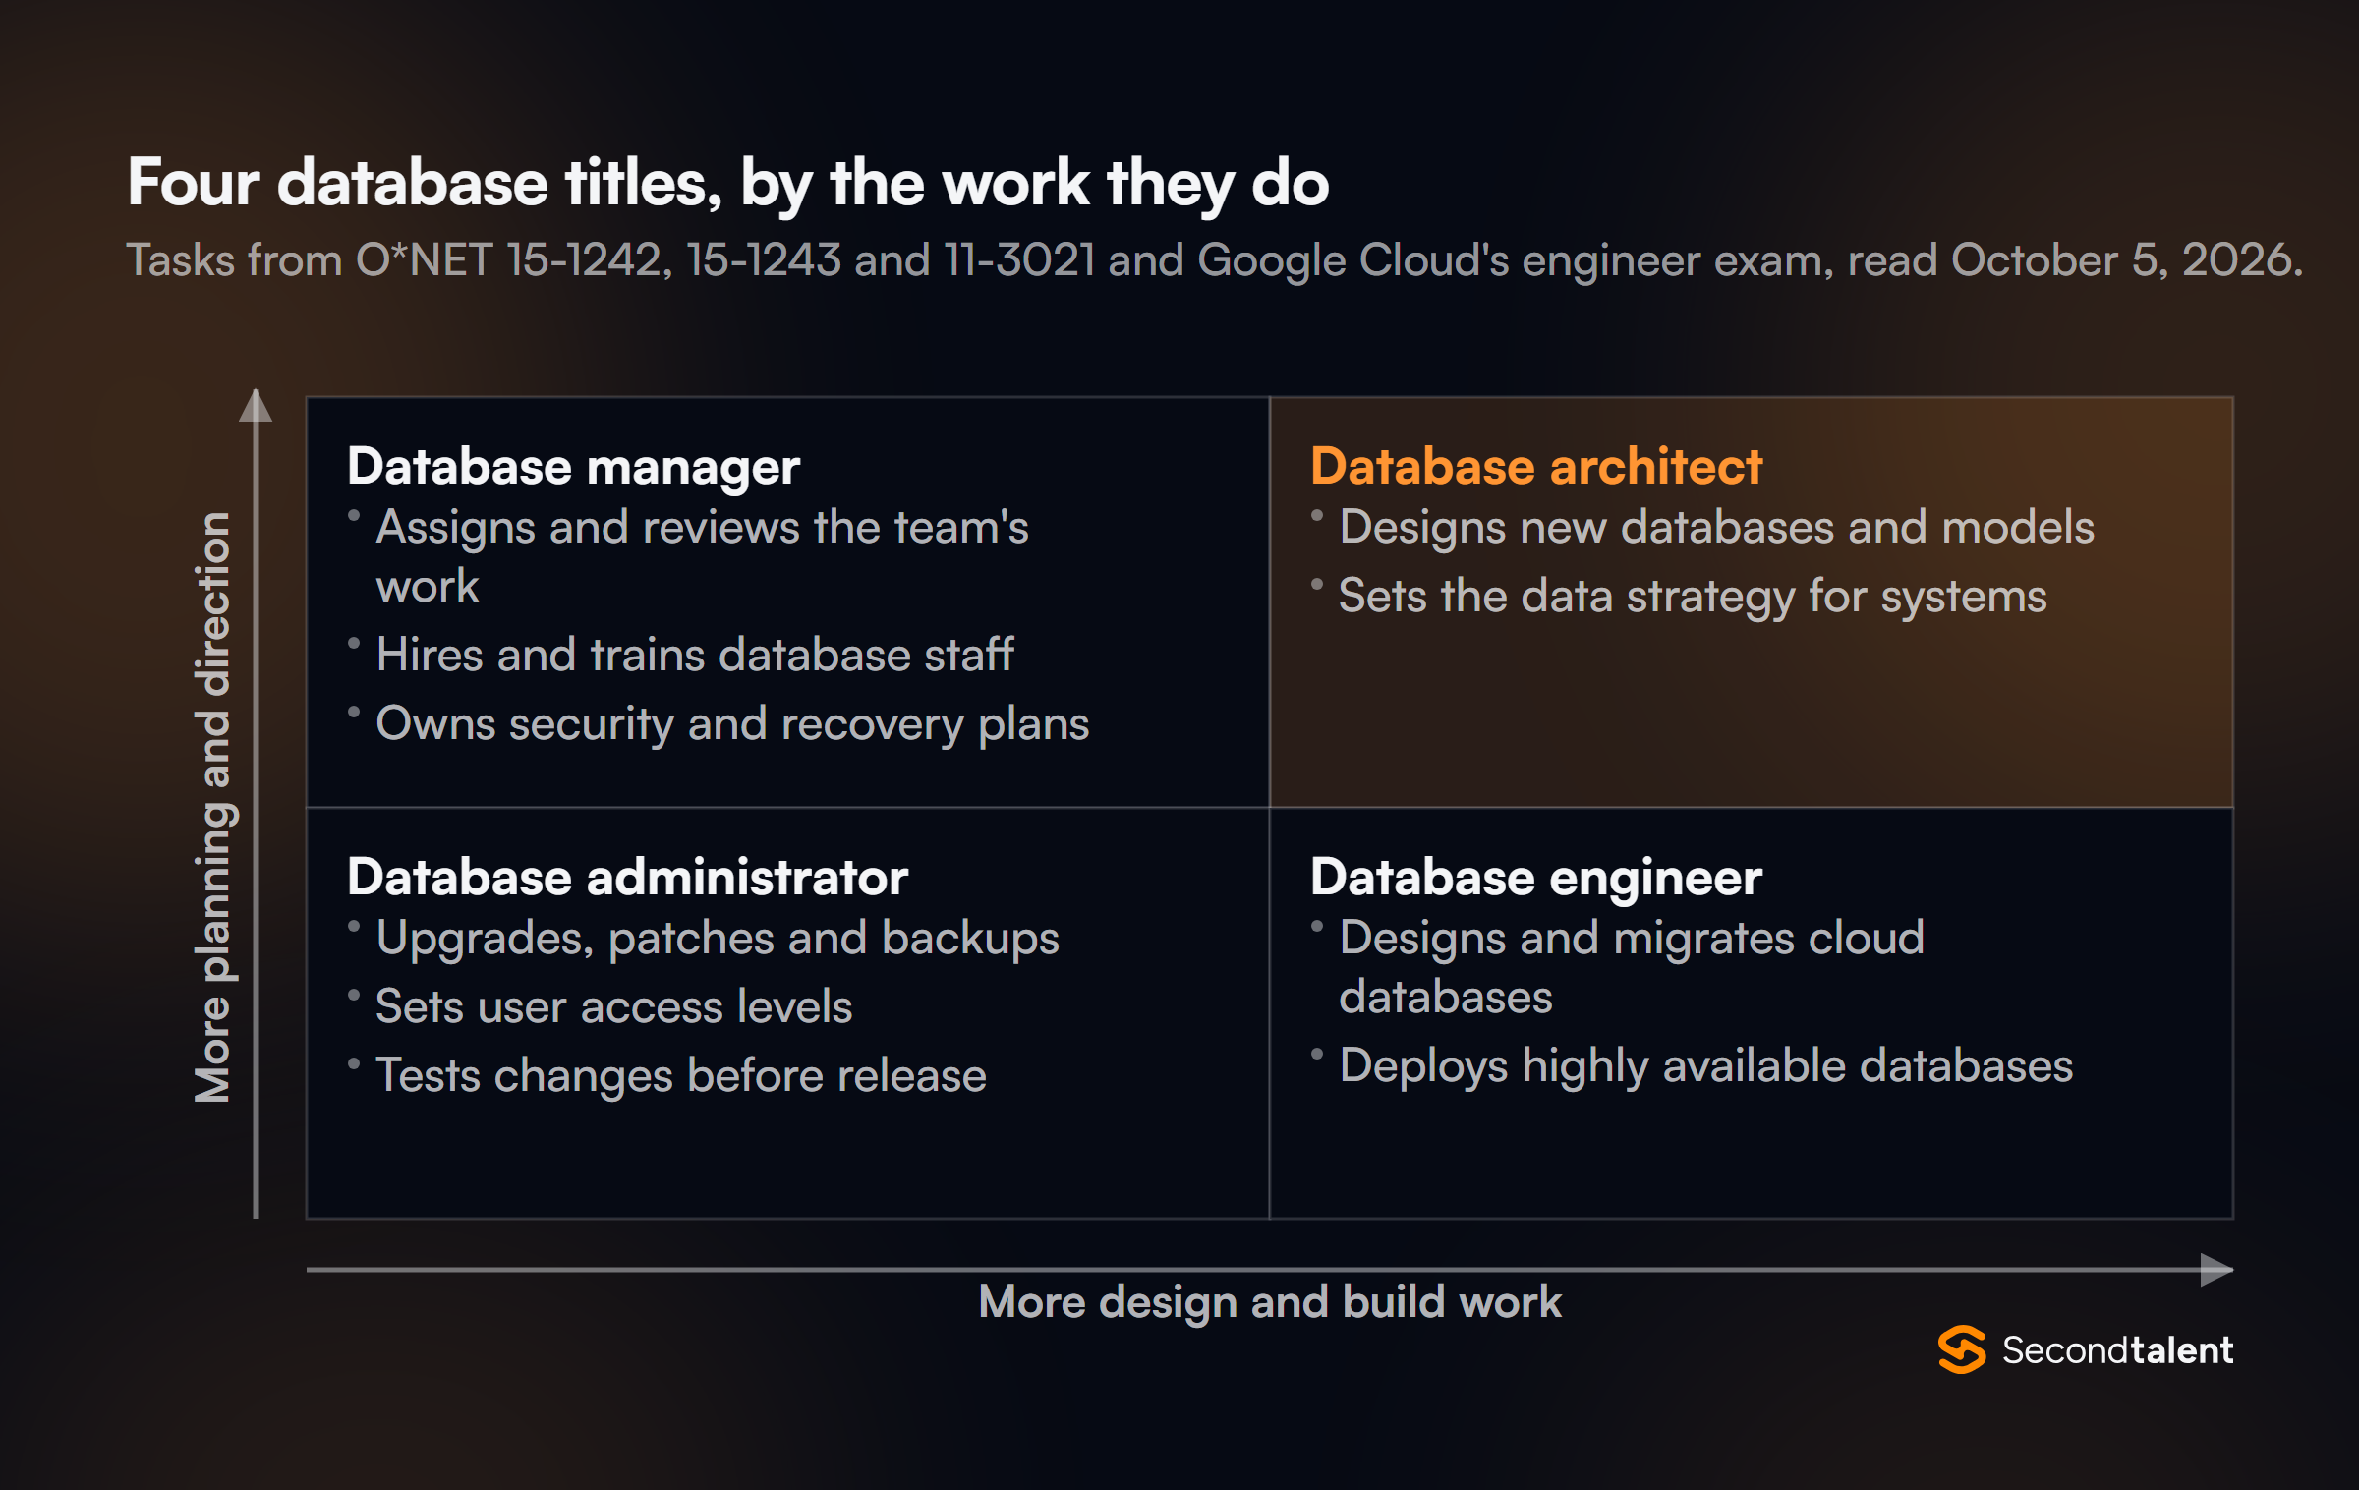Click the 'More planning and direction' axis label
Screen dimensions: 2359x1490
coord(214,807)
